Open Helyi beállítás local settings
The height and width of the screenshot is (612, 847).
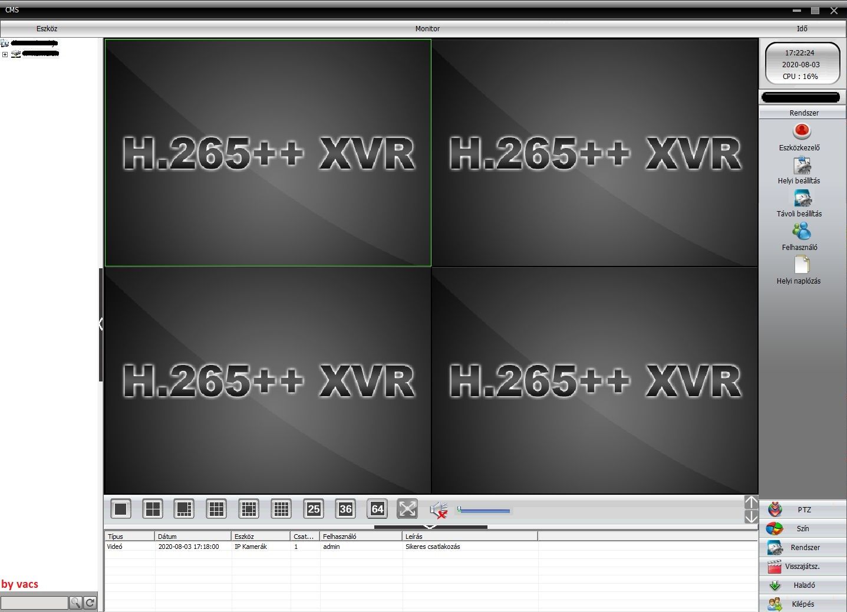tap(800, 171)
